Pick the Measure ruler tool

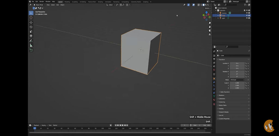point(31,45)
